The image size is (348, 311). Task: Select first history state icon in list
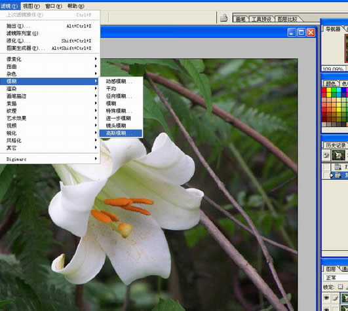click(338, 167)
